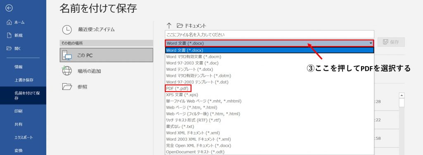
Task: Select 上書き保存 in the sidebar
Action: pyautogui.click(x=23, y=80)
